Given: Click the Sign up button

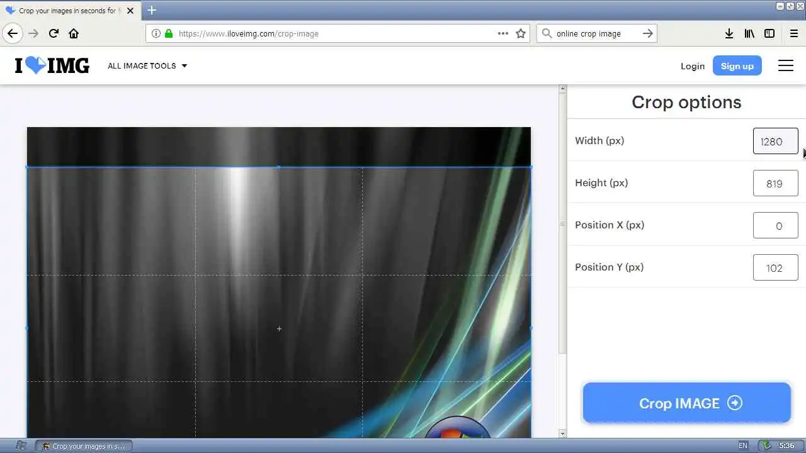Looking at the screenshot, I should click(737, 65).
